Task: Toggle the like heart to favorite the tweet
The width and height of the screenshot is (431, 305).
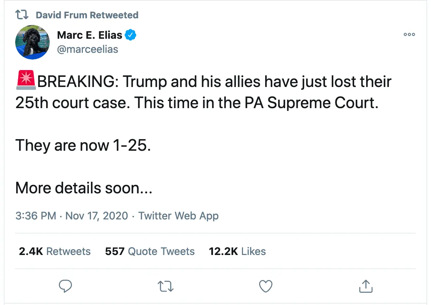Action: point(266,286)
